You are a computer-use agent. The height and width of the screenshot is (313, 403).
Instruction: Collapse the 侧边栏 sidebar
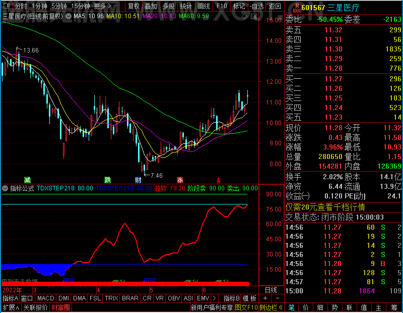click(271, 307)
